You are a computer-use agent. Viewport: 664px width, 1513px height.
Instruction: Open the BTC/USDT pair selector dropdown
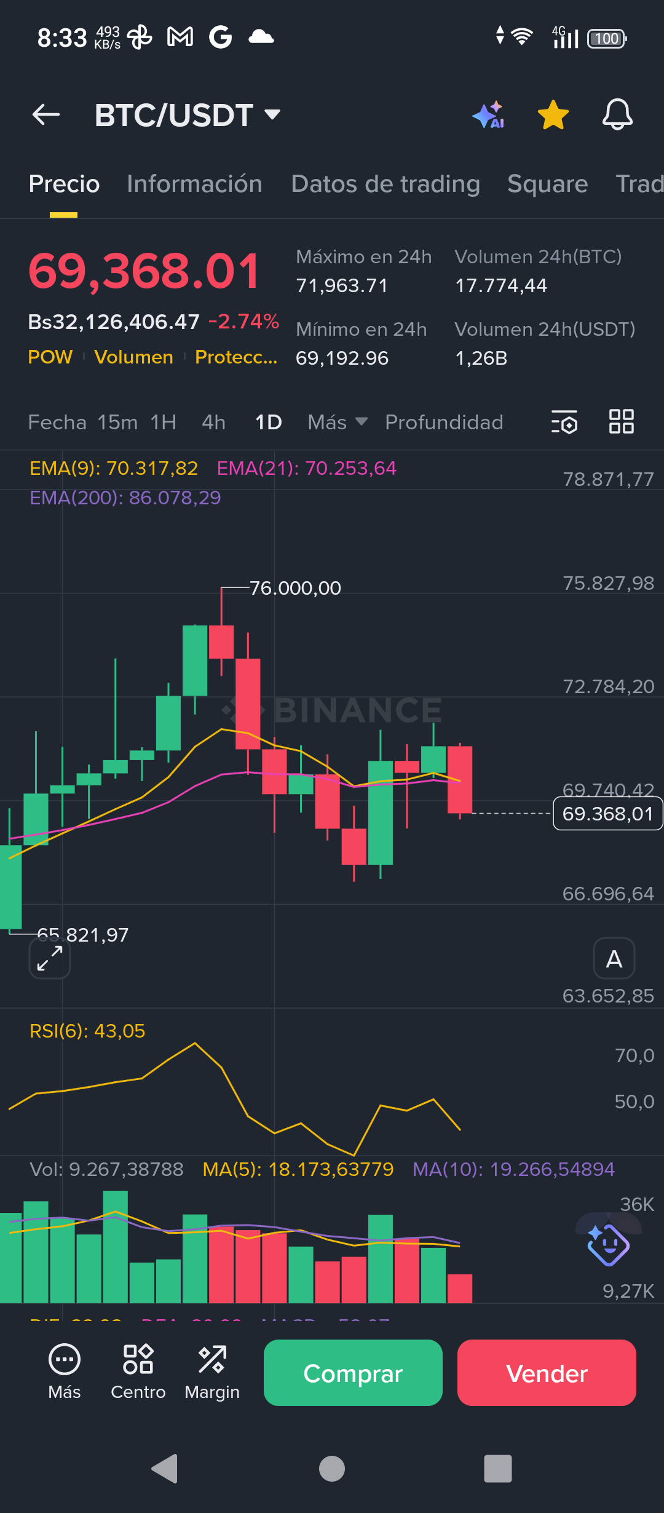coord(188,115)
